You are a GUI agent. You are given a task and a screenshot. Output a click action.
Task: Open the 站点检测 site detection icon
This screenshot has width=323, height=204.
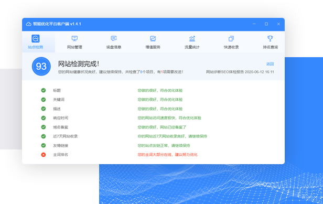click(x=36, y=38)
